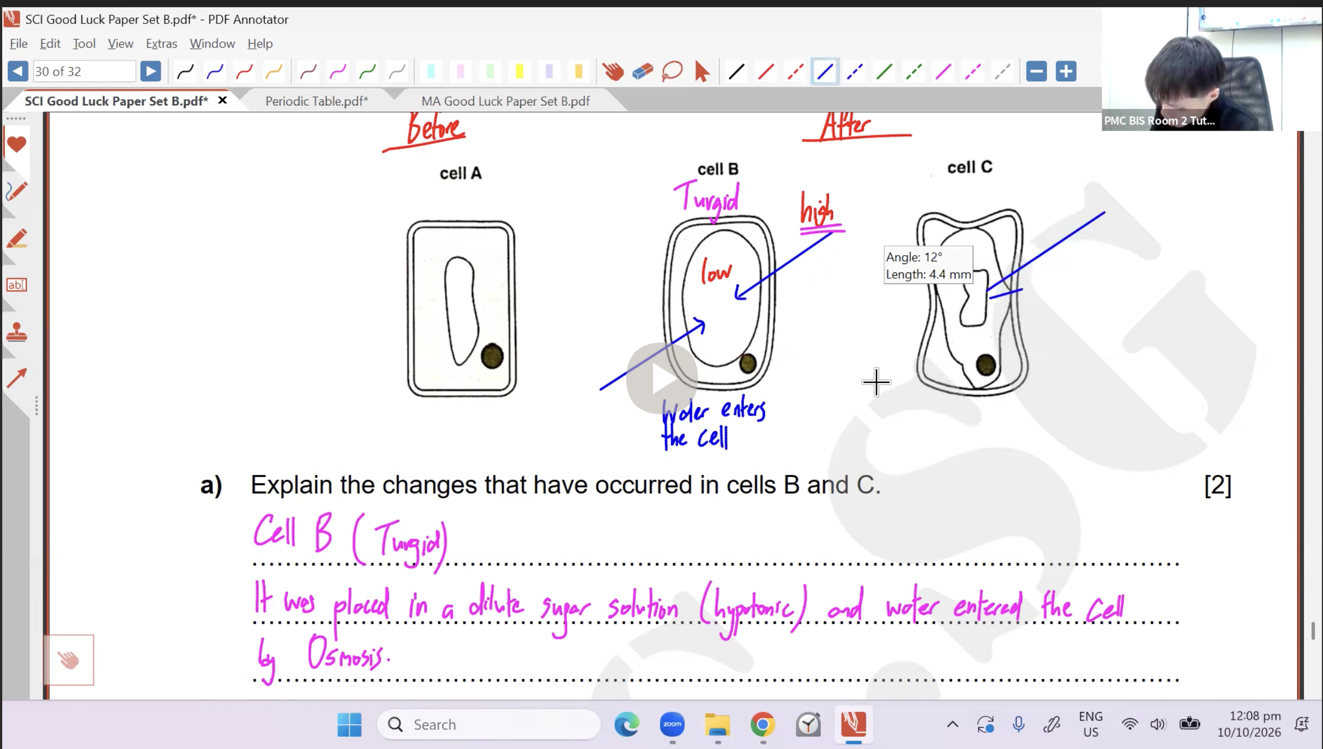Click the plus add toolbar button
The image size is (1323, 749).
click(1065, 71)
